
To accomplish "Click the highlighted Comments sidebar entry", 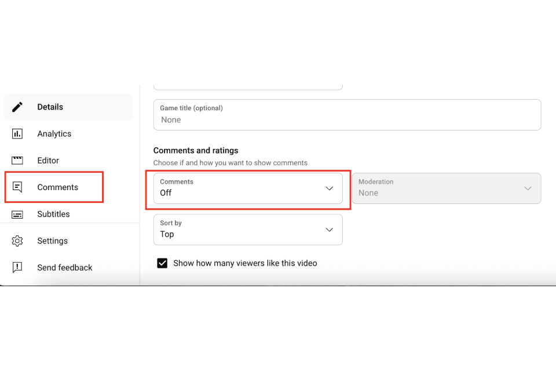I will click(x=58, y=187).
